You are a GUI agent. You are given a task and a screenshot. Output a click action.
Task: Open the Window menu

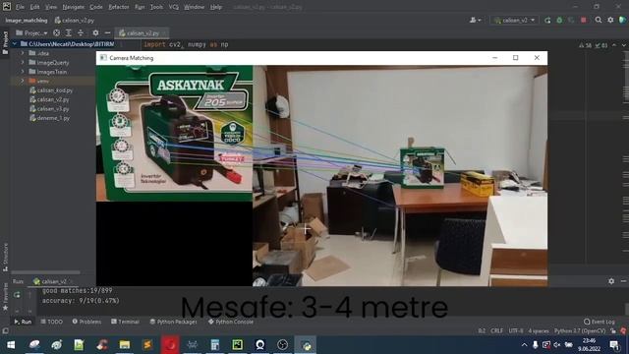coord(195,7)
